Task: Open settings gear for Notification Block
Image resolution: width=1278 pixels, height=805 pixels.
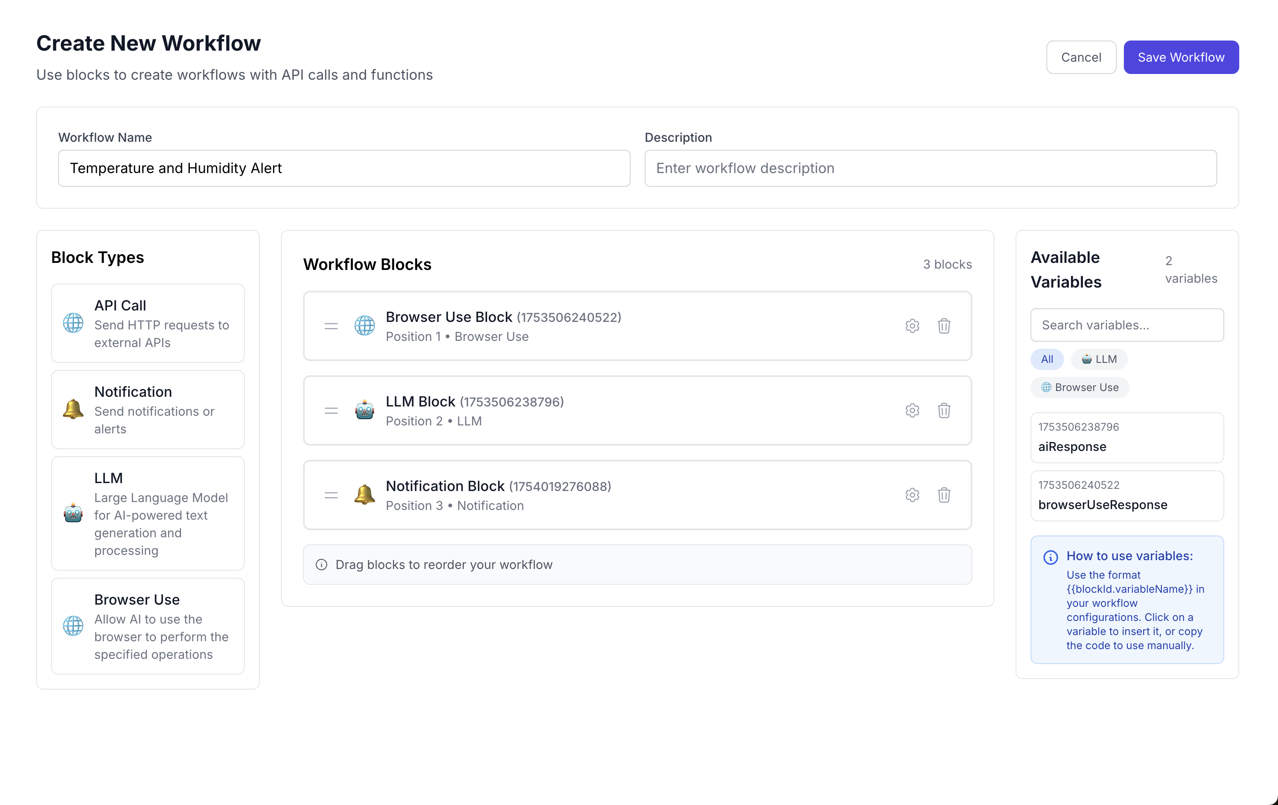Action: coord(912,495)
